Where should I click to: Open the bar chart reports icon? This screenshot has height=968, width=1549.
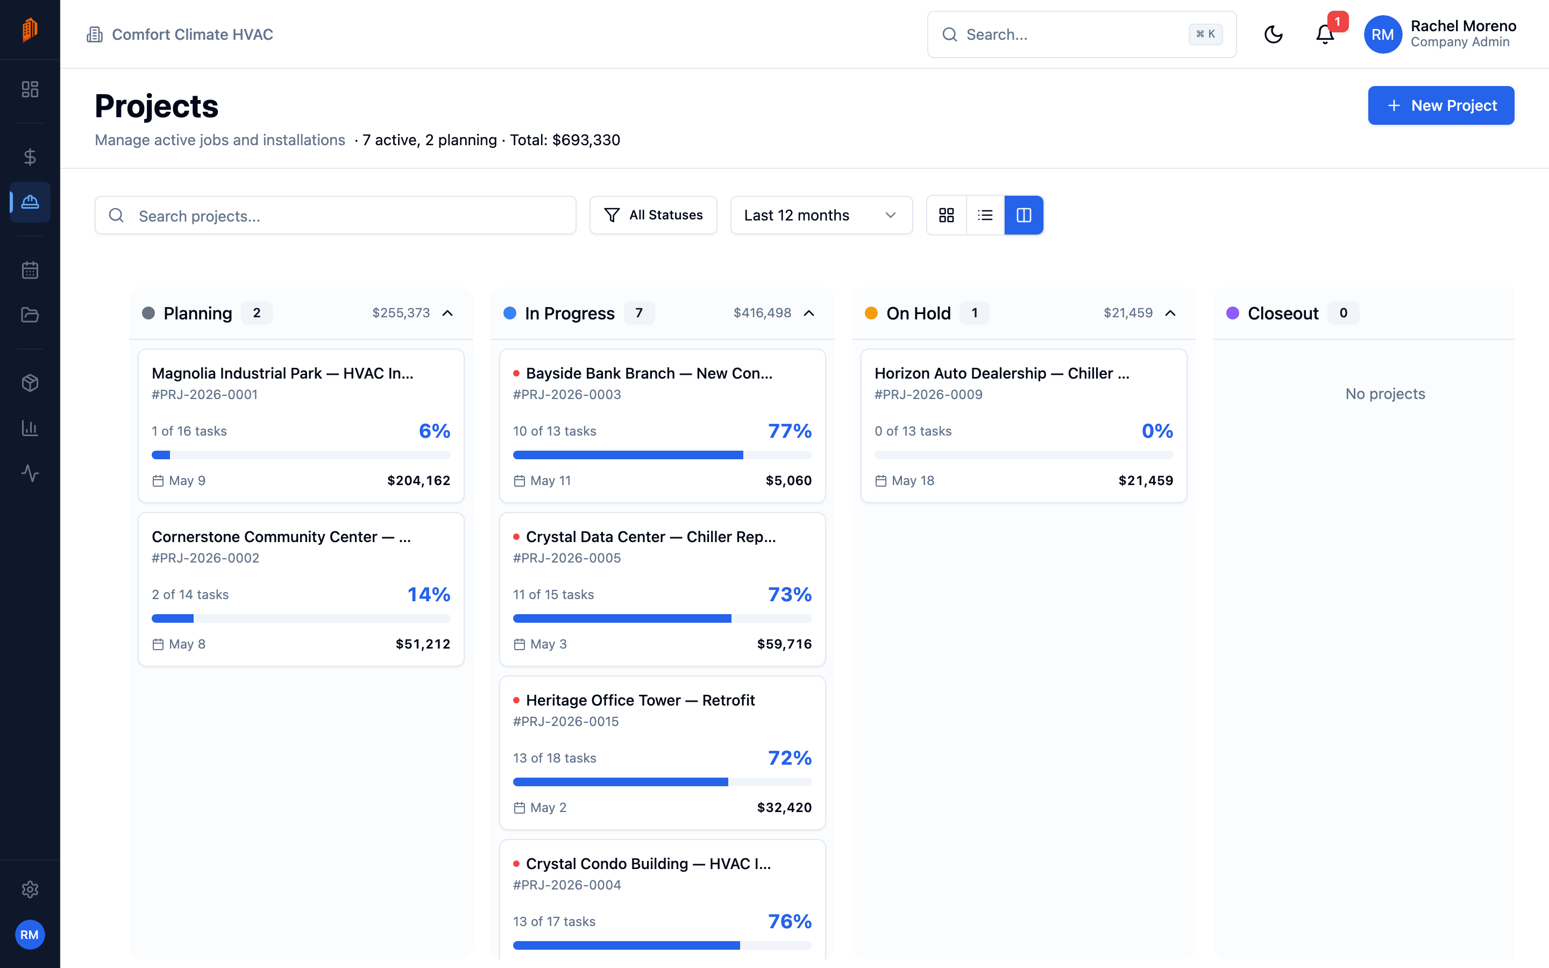(30, 428)
